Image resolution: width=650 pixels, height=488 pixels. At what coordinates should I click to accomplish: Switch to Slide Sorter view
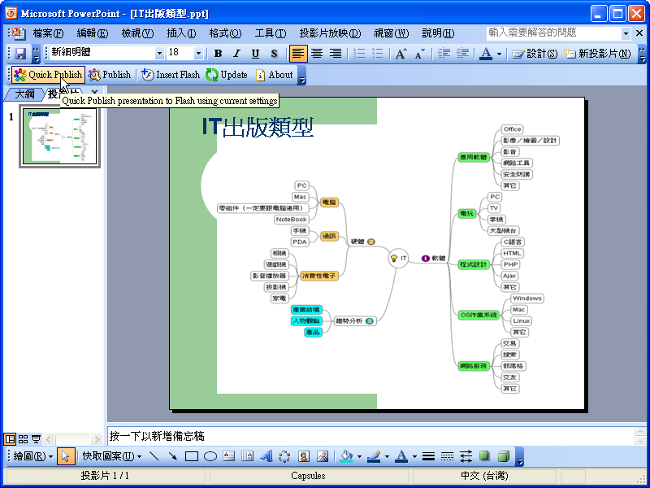(x=24, y=439)
